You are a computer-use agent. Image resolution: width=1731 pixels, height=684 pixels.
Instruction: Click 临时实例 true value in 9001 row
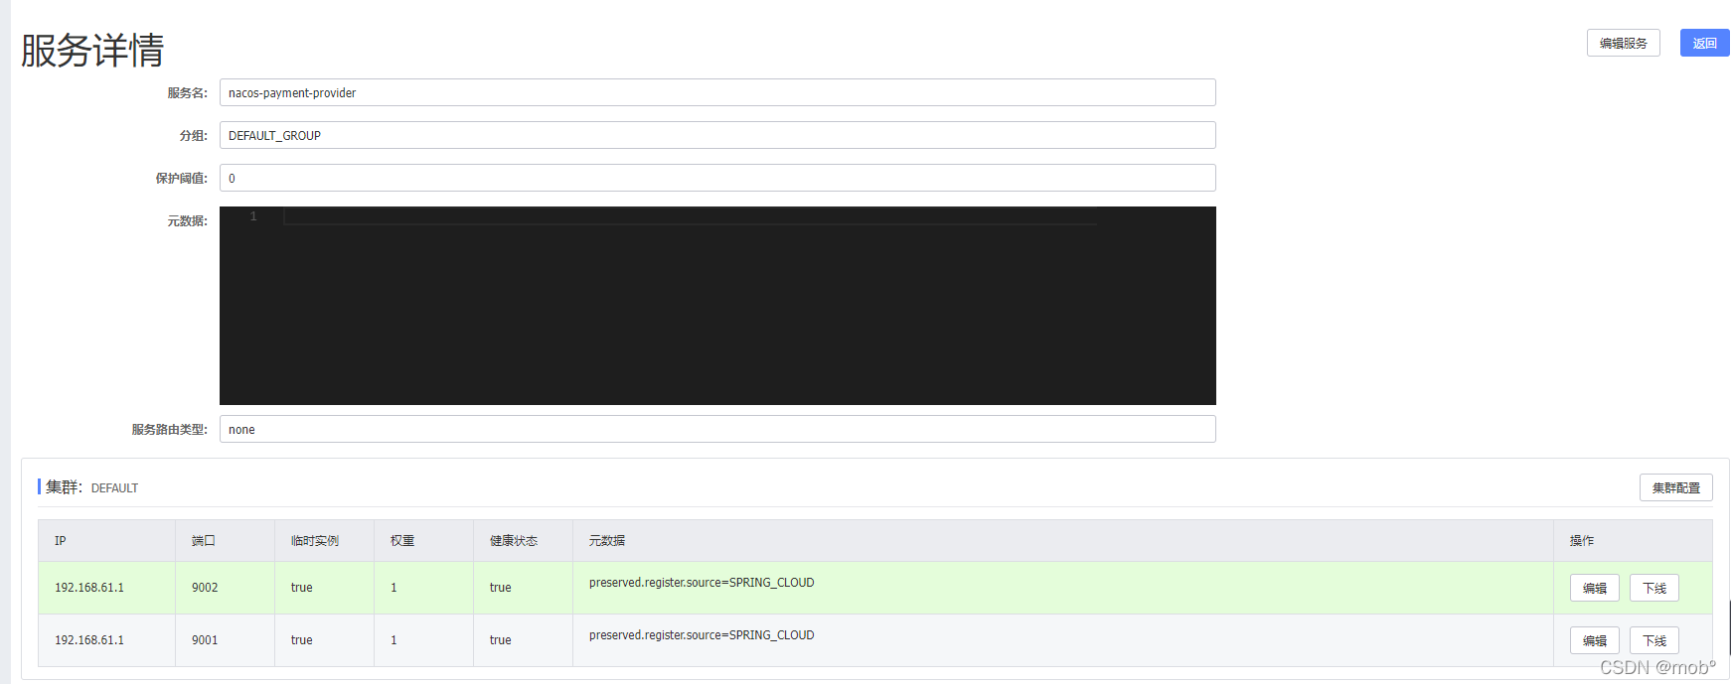point(302,640)
